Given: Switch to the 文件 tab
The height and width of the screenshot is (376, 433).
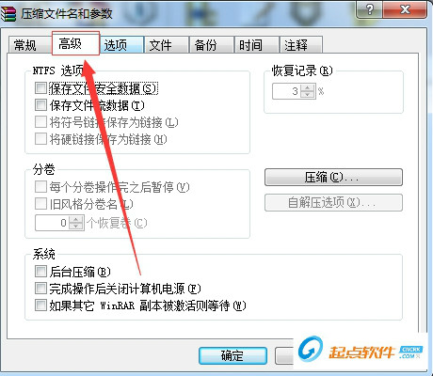Looking at the screenshot, I should coord(167,45).
